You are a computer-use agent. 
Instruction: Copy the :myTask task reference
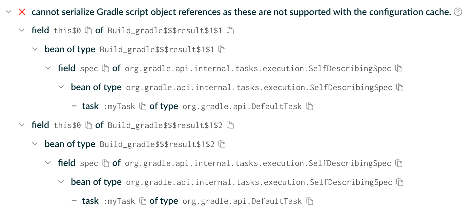coord(143,106)
